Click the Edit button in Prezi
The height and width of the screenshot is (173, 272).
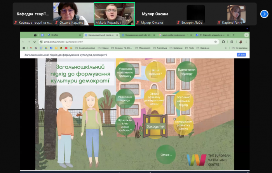point(241,55)
